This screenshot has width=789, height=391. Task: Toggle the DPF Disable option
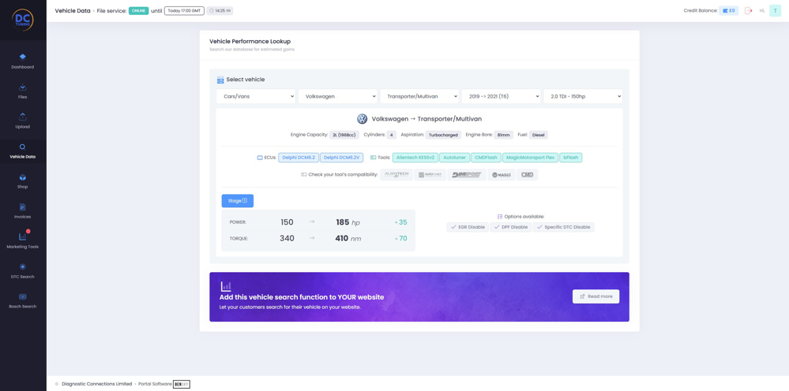(510, 227)
